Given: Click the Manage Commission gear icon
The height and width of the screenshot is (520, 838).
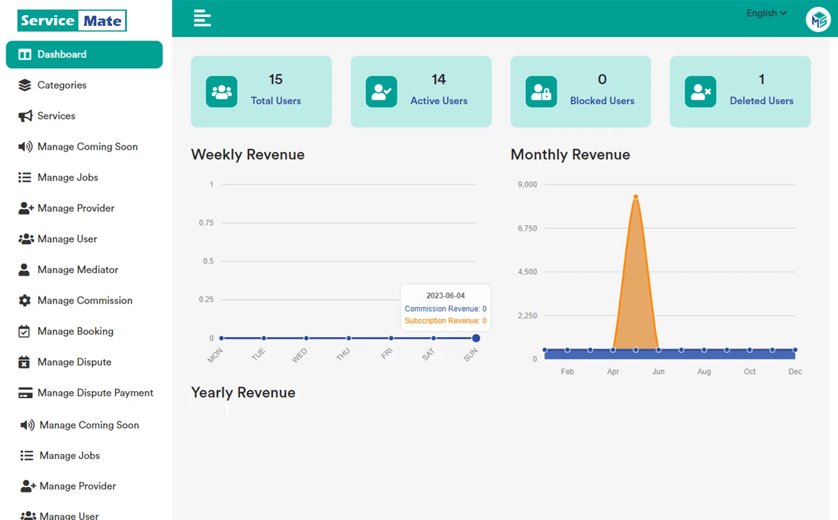Looking at the screenshot, I should tap(25, 300).
